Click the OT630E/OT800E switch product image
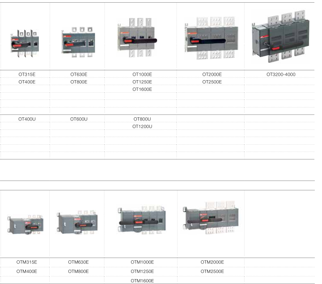The height and width of the screenshot is (284, 322). (78, 42)
